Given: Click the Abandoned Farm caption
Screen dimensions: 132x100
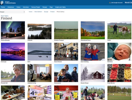Looking at the screenshot, I should (86, 40).
